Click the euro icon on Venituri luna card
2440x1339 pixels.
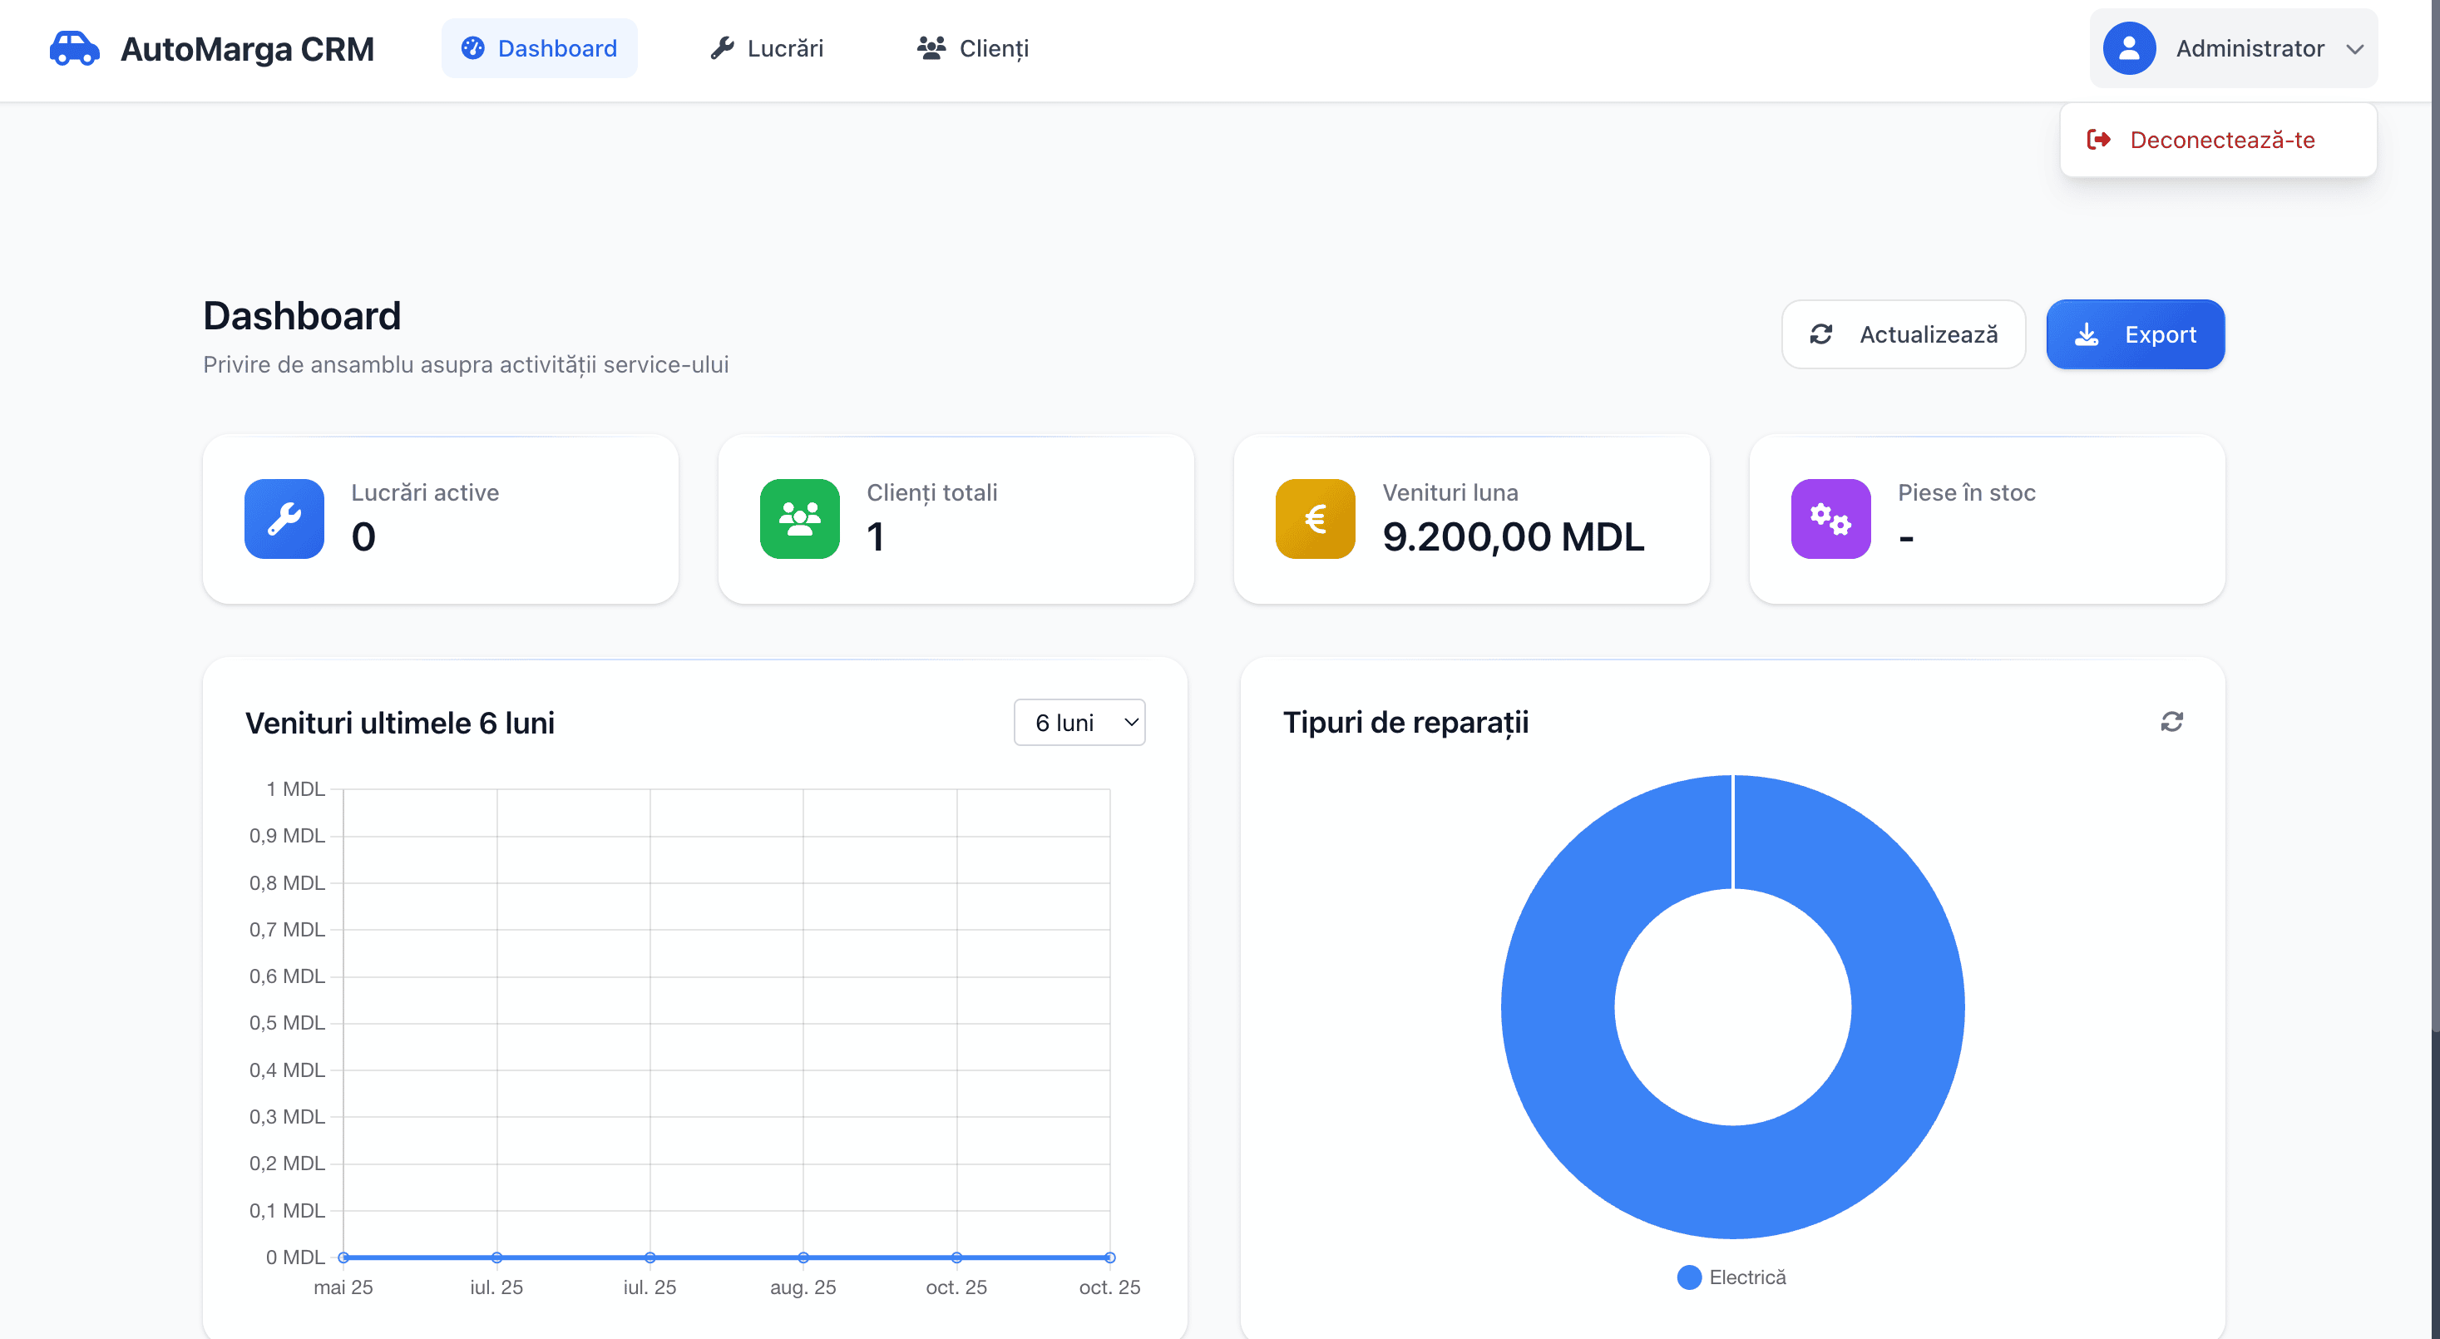(x=1315, y=519)
